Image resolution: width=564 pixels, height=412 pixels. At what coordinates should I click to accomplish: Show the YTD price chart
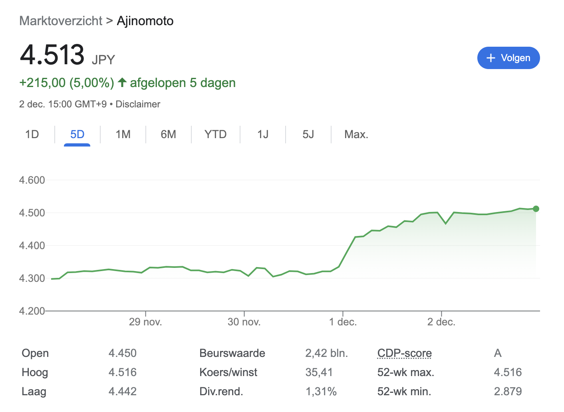tap(215, 134)
